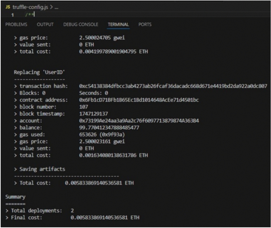
Task: Open the PROBLEMS panel tab
Action: click(x=16, y=24)
